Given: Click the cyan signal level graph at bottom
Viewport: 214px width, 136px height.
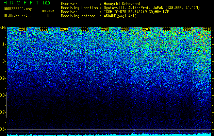Looking at the screenshot, I should pos(109,135).
